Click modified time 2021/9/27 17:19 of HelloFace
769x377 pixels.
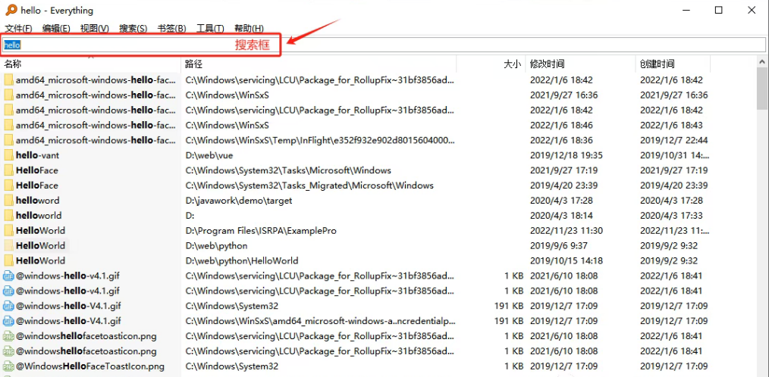pyautogui.click(x=564, y=170)
